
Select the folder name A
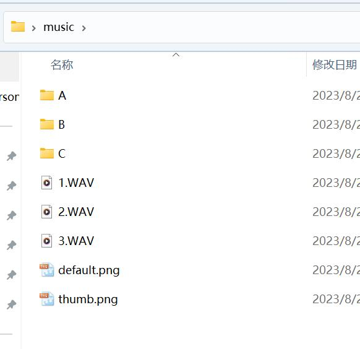coord(62,95)
